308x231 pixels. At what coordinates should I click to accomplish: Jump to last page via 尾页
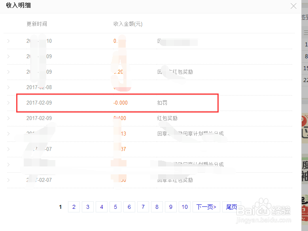tap(232, 207)
